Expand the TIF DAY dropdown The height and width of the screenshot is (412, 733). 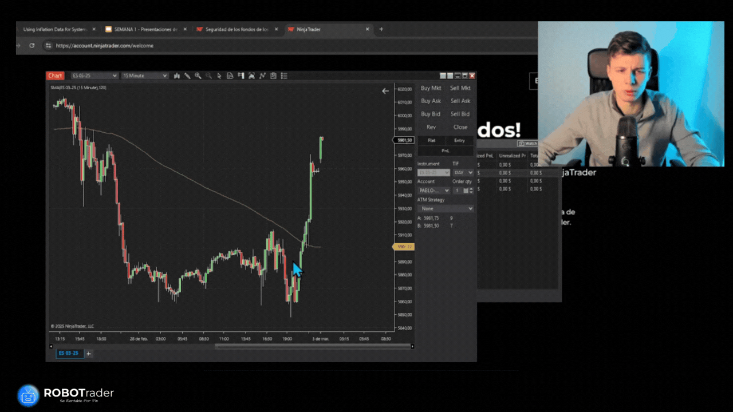pyautogui.click(x=463, y=172)
